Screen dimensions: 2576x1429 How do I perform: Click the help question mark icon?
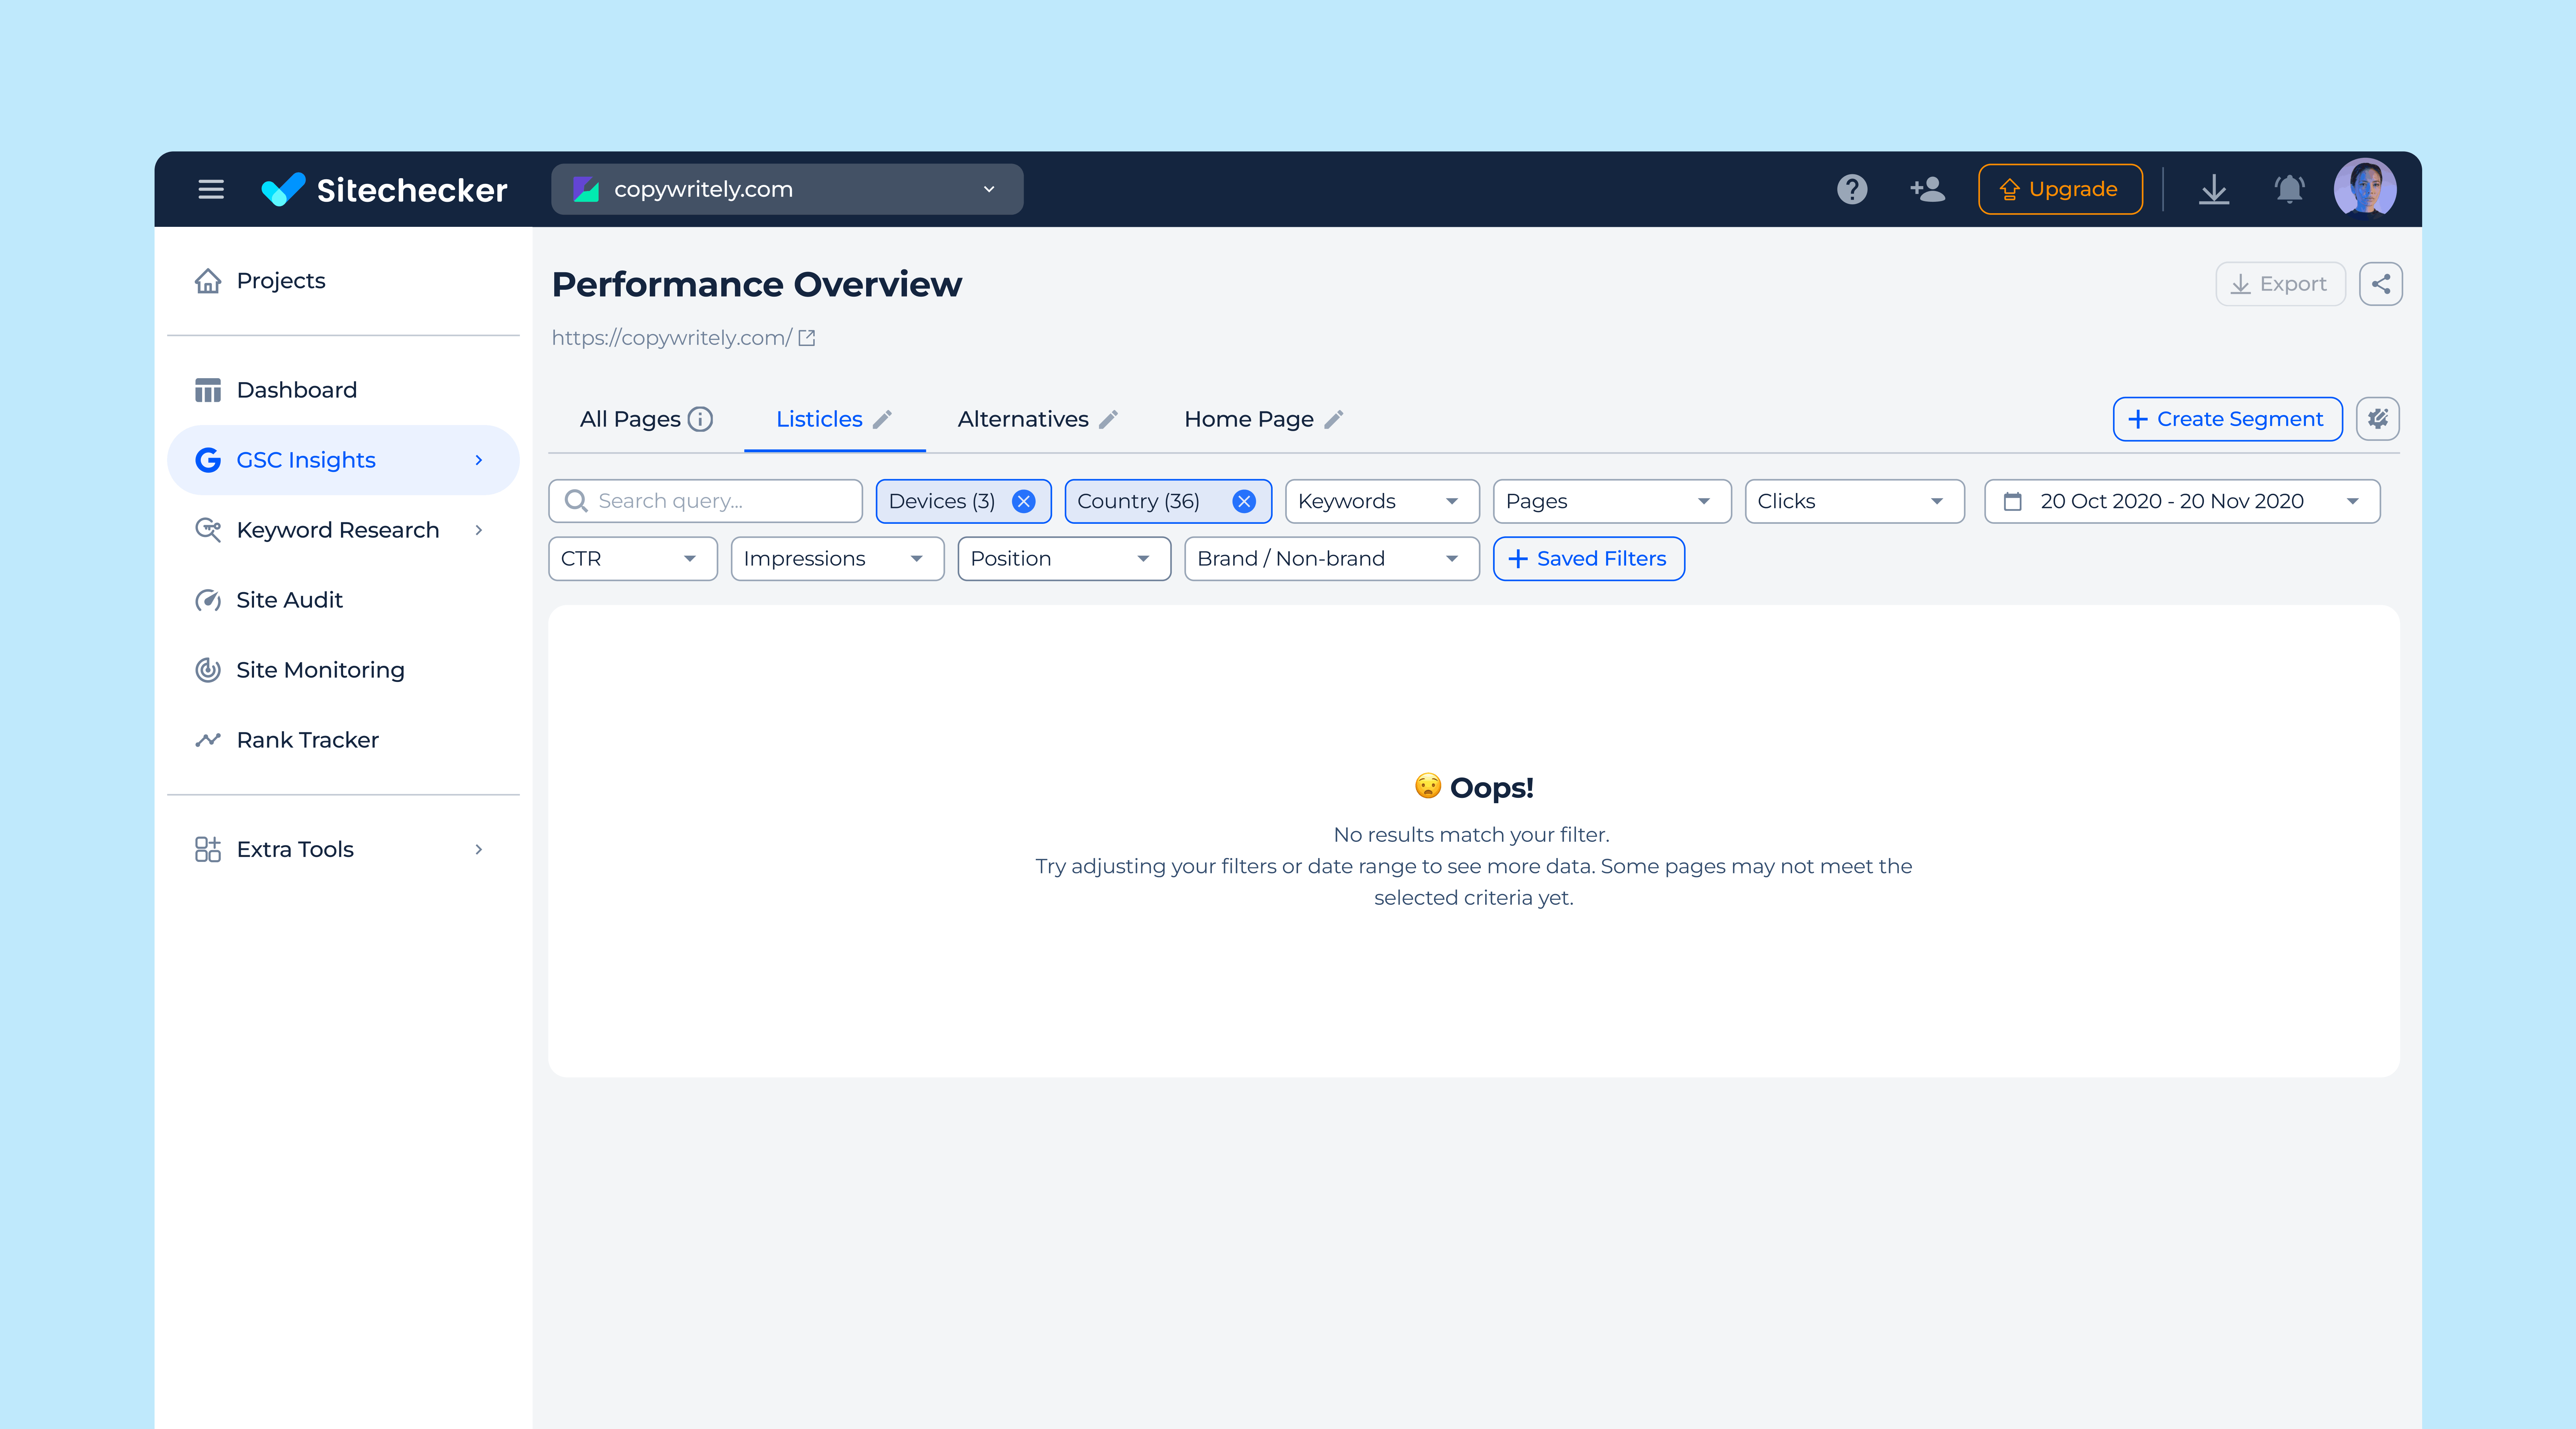coord(1851,189)
